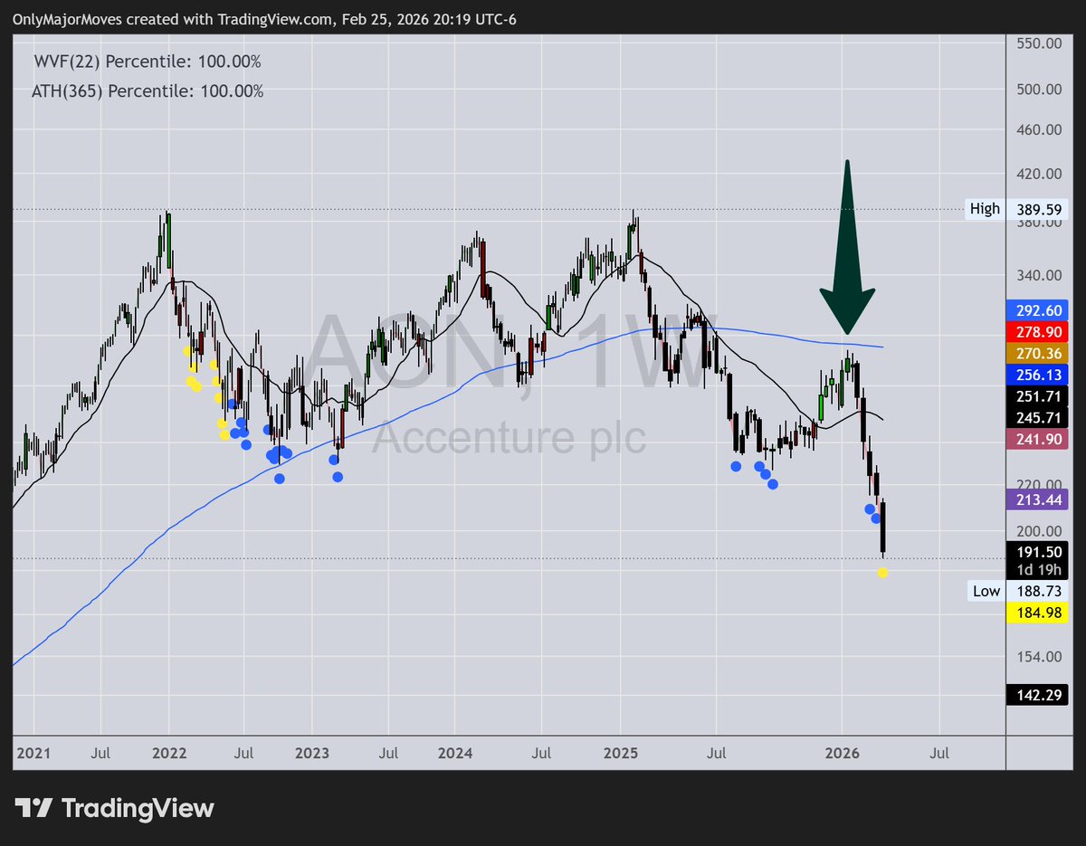Screen dimensions: 1086x846
Task: Click the 2021 label on time axis
Action: tap(33, 752)
